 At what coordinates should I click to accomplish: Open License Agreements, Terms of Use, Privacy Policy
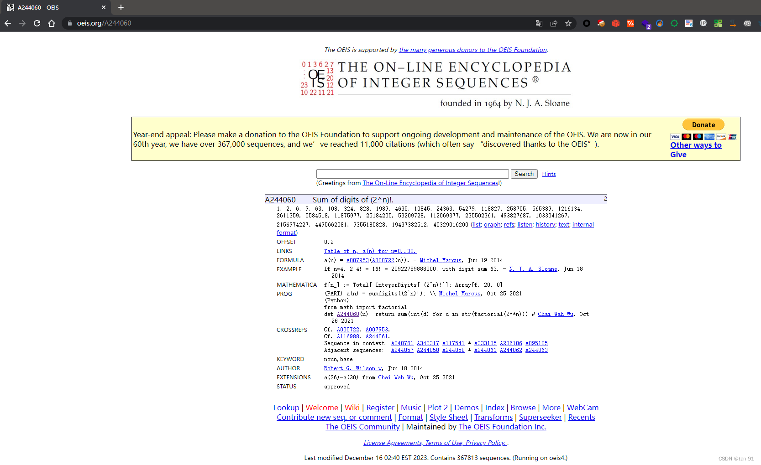435,443
